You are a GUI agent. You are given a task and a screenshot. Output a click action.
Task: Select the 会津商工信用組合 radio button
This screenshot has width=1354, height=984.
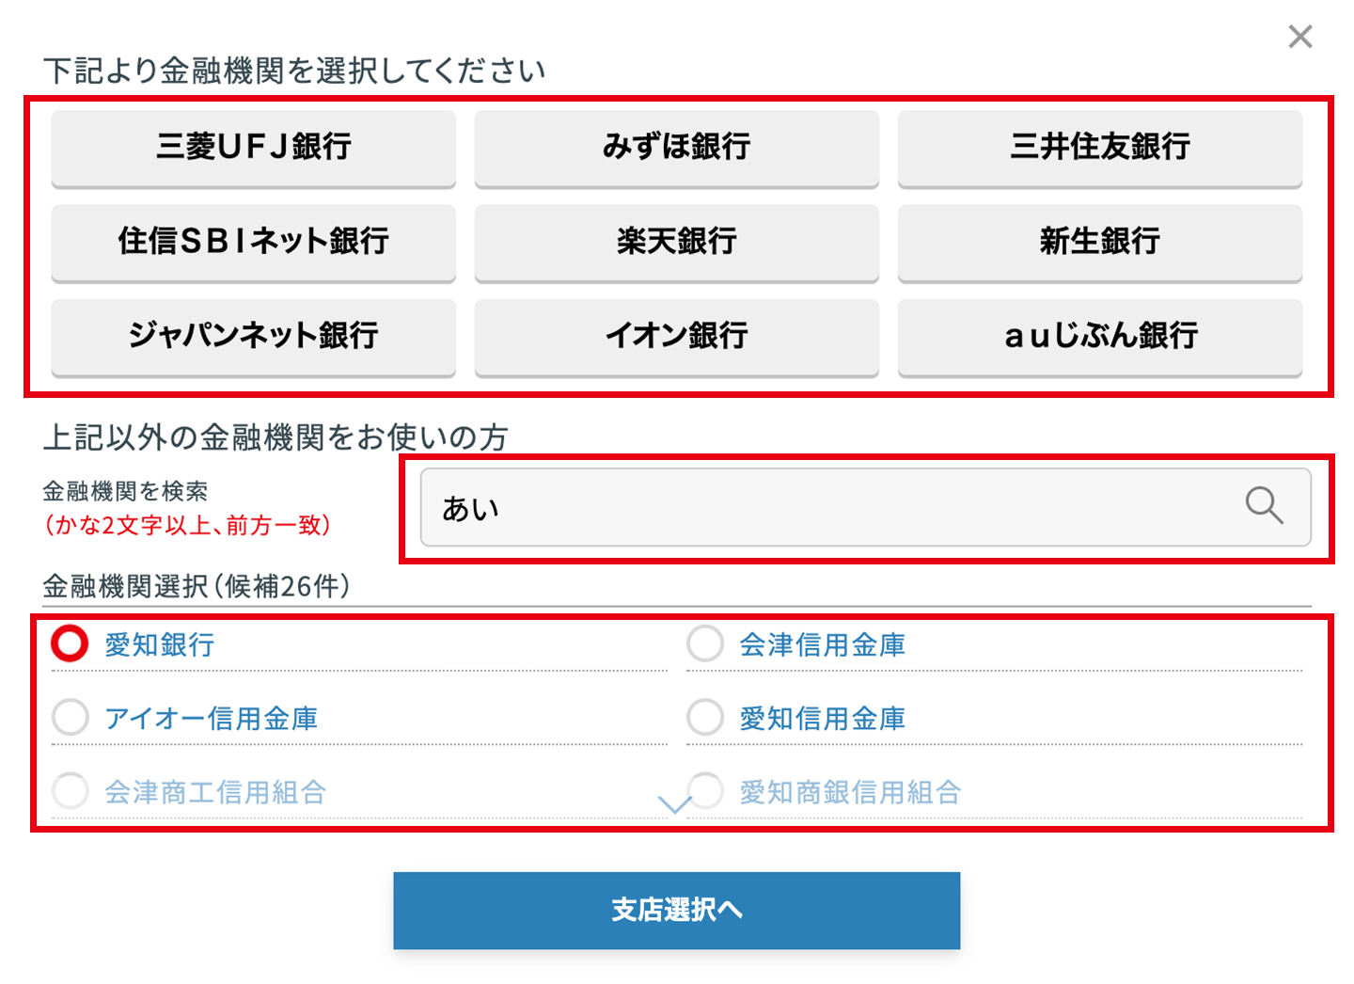[x=71, y=791]
